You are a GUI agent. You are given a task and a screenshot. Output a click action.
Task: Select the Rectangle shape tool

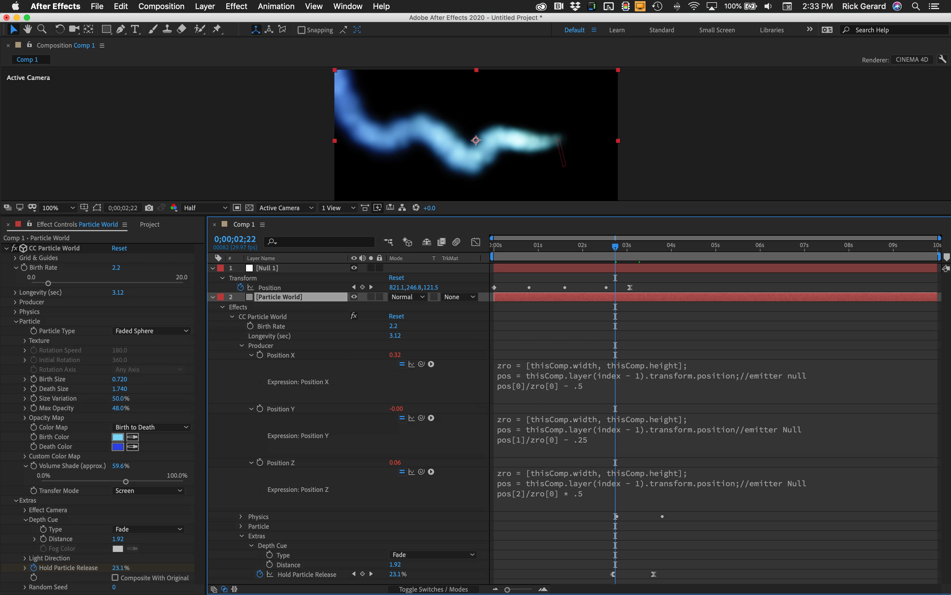tap(106, 29)
